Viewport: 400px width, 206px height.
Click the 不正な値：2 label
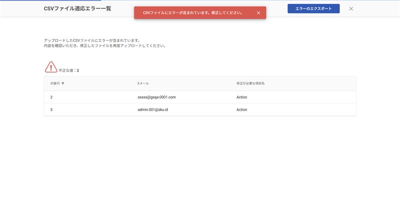point(69,70)
